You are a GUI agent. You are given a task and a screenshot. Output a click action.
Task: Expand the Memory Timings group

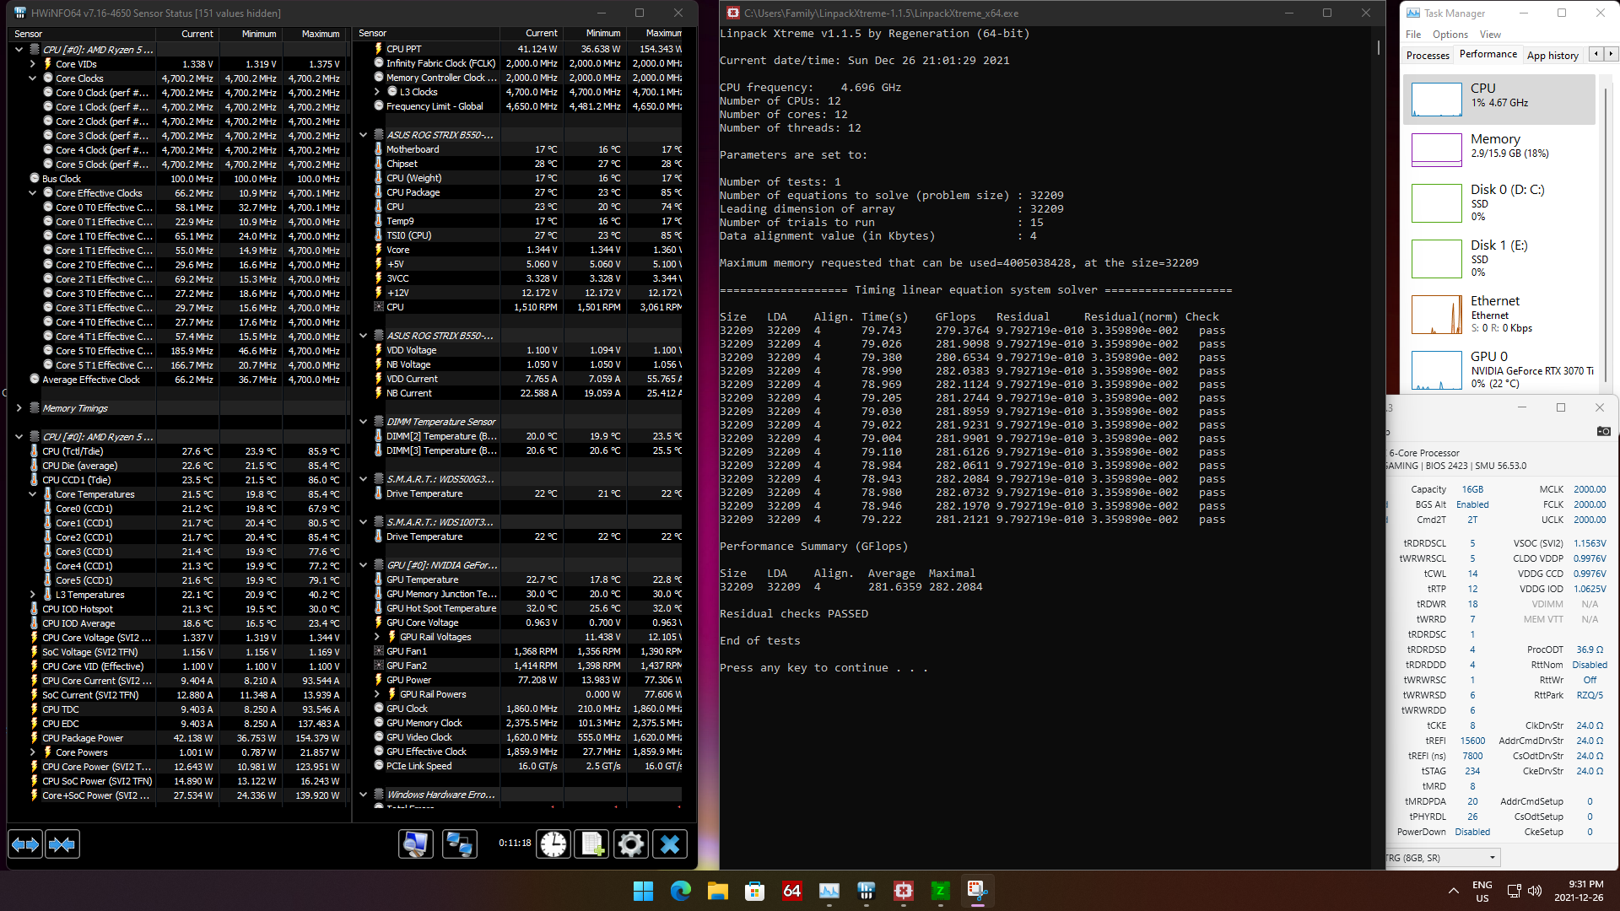pyautogui.click(x=19, y=408)
